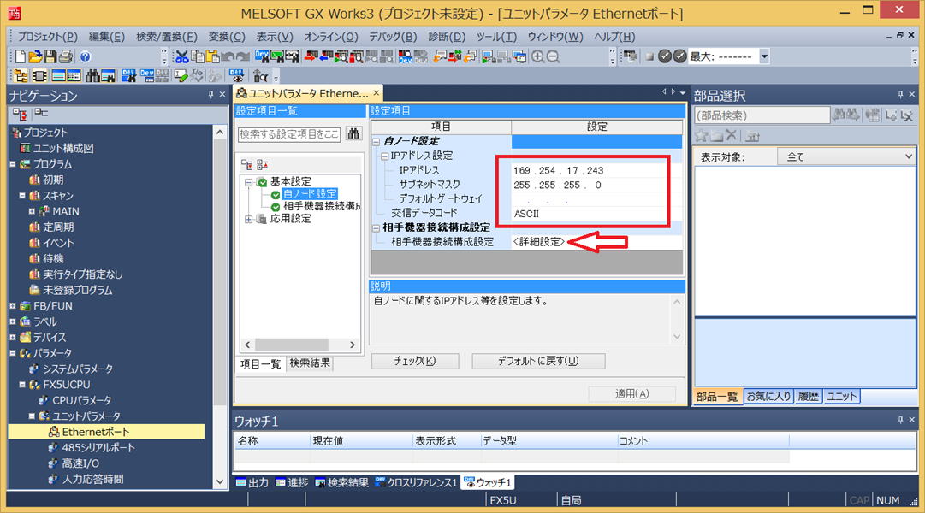Select CPUパラメータ in the navigation tree
The image size is (925, 513).
(81, 400)
